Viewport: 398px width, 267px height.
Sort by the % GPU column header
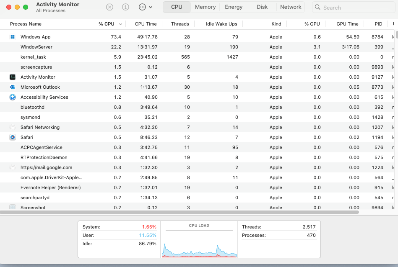pos(312,24)
